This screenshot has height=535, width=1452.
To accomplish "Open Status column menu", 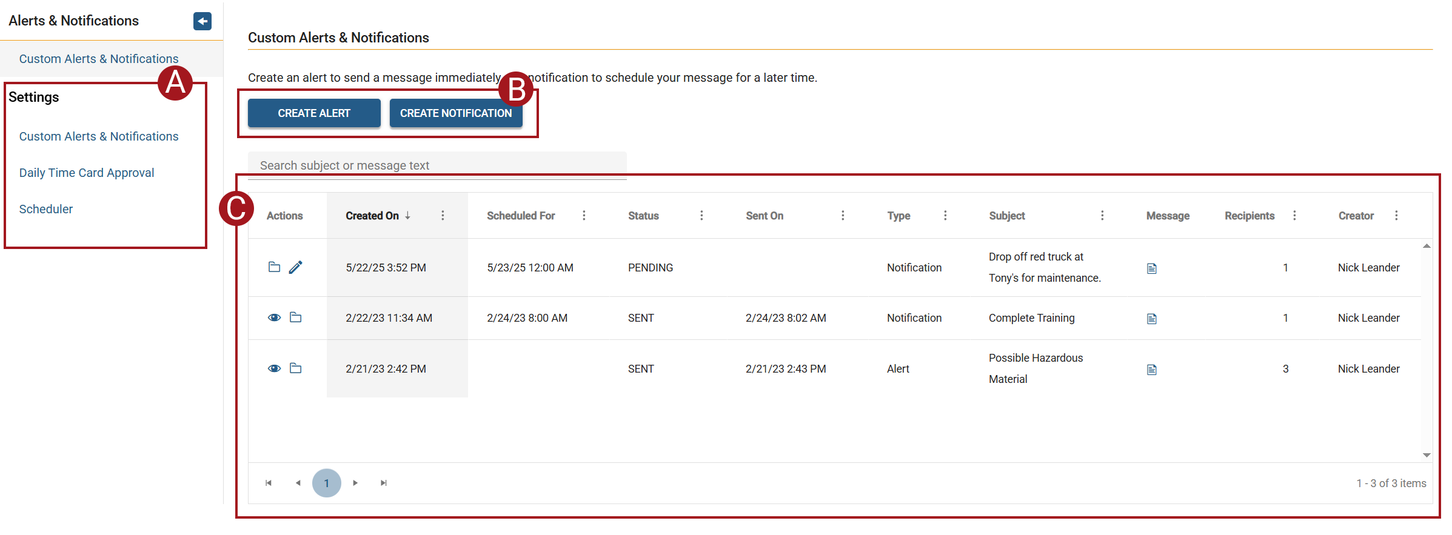I will [701, 216].
